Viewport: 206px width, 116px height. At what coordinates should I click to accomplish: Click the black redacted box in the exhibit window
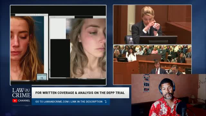click(x=60, y=58)
